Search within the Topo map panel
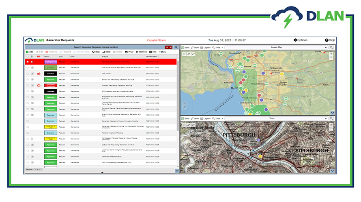 click(x=331, y=118)
